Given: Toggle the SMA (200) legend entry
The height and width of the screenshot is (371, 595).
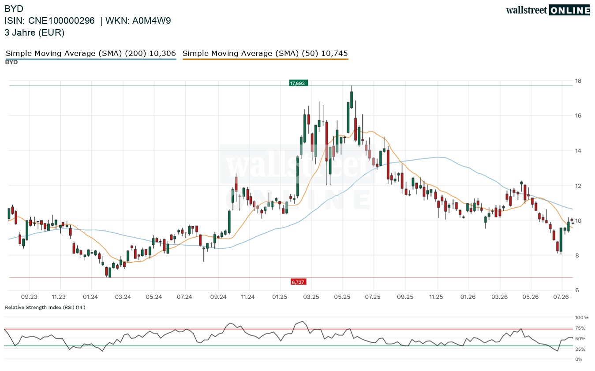Looking at the screenshot, I should pos(91,54).
